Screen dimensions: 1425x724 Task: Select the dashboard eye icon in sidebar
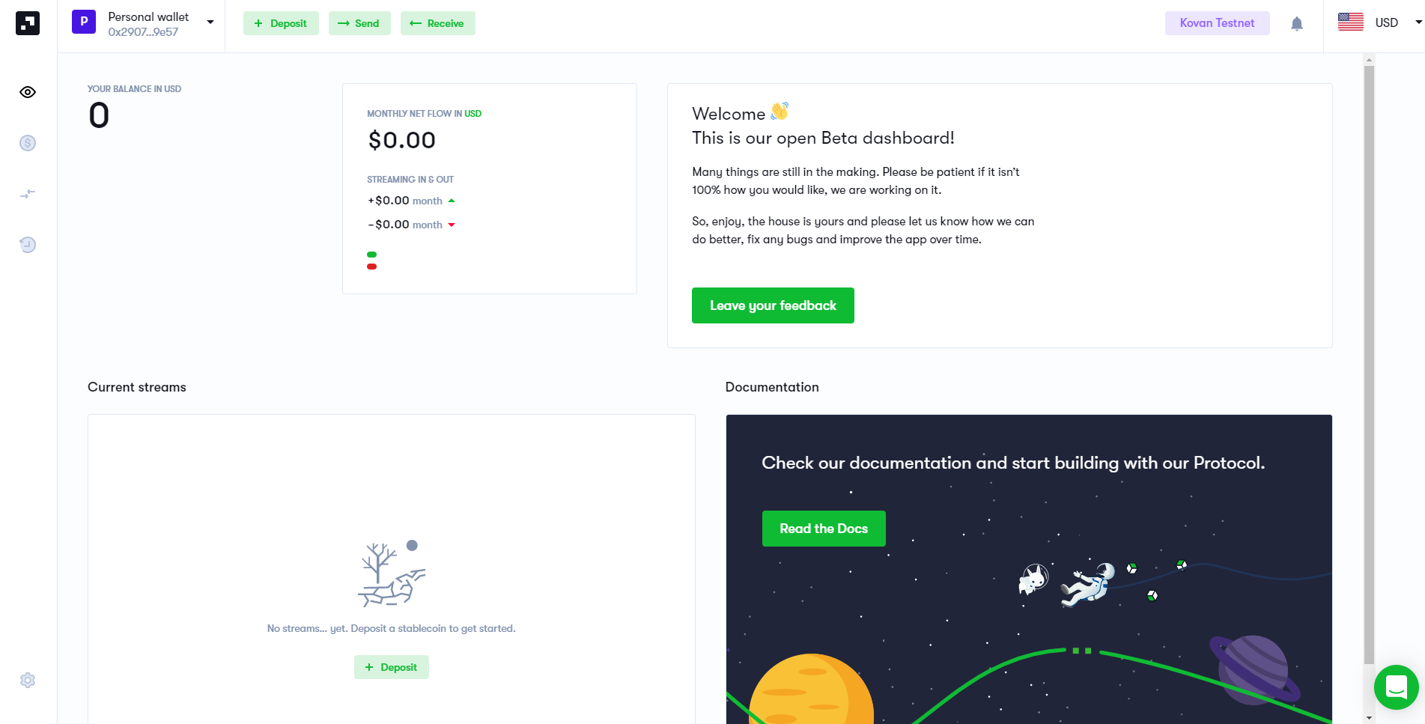click(x=27, y=92)
